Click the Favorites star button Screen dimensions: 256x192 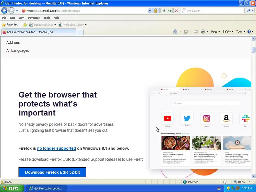pos(10,25)
